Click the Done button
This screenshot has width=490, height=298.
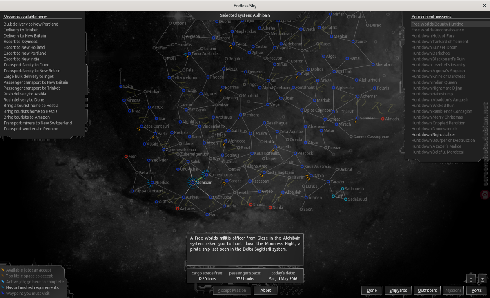pyautogui.click(x=372, y=290)
